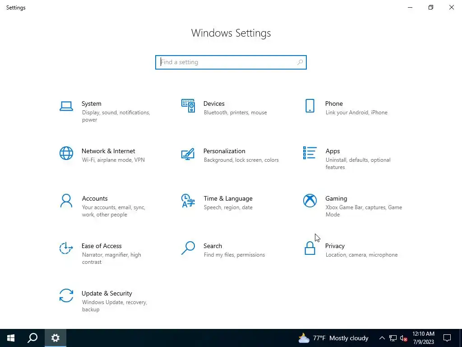The height and width of the screenshot is (347, 462).
Task: Open the Accounts title
Action: pyautogui.click(x=95, y=199)
